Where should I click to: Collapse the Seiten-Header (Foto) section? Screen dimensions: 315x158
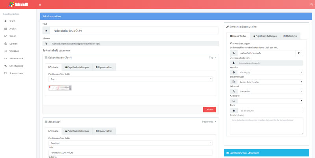tap(215, 58)
